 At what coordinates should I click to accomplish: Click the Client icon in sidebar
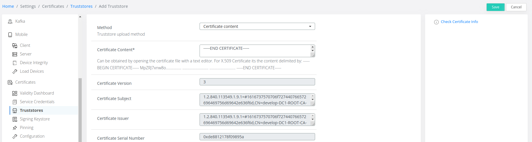point(15,46)
